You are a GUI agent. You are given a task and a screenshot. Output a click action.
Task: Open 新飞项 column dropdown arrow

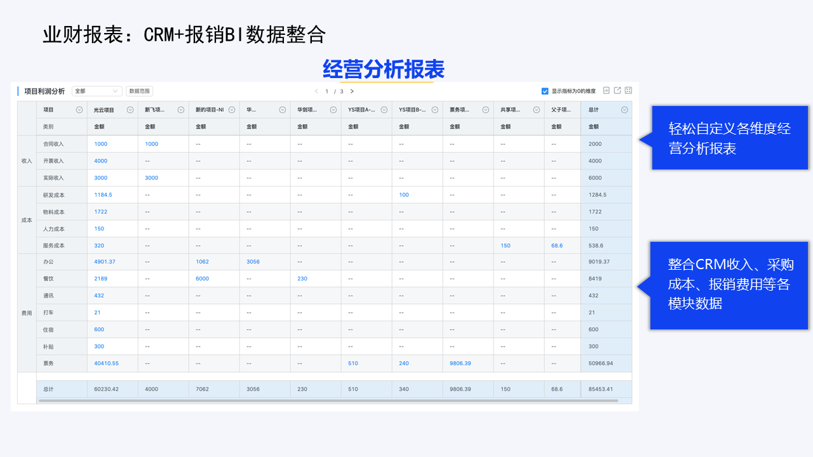point(180,110)
